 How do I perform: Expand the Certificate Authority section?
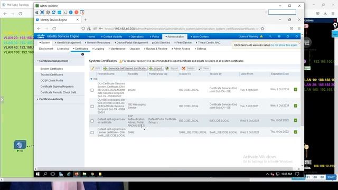pos(50,99)
